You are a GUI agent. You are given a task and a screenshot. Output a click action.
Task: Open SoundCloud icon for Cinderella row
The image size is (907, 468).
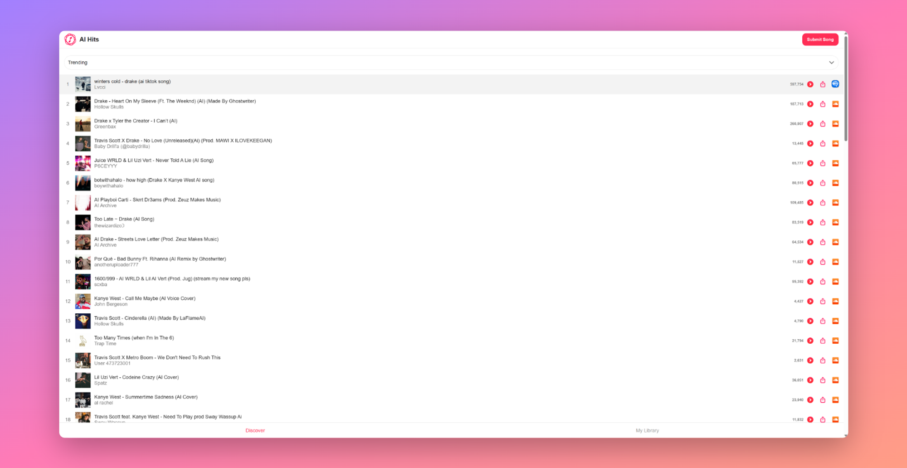click(x=835, y=321)
